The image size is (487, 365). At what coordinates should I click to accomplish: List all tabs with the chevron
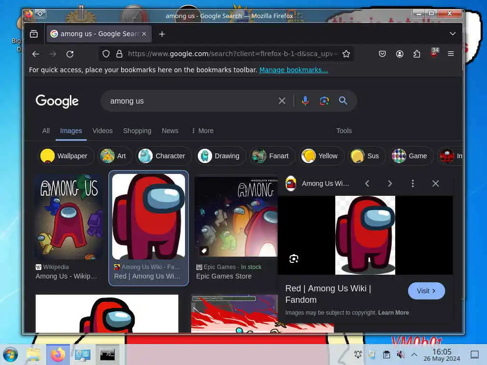point(453,34)
